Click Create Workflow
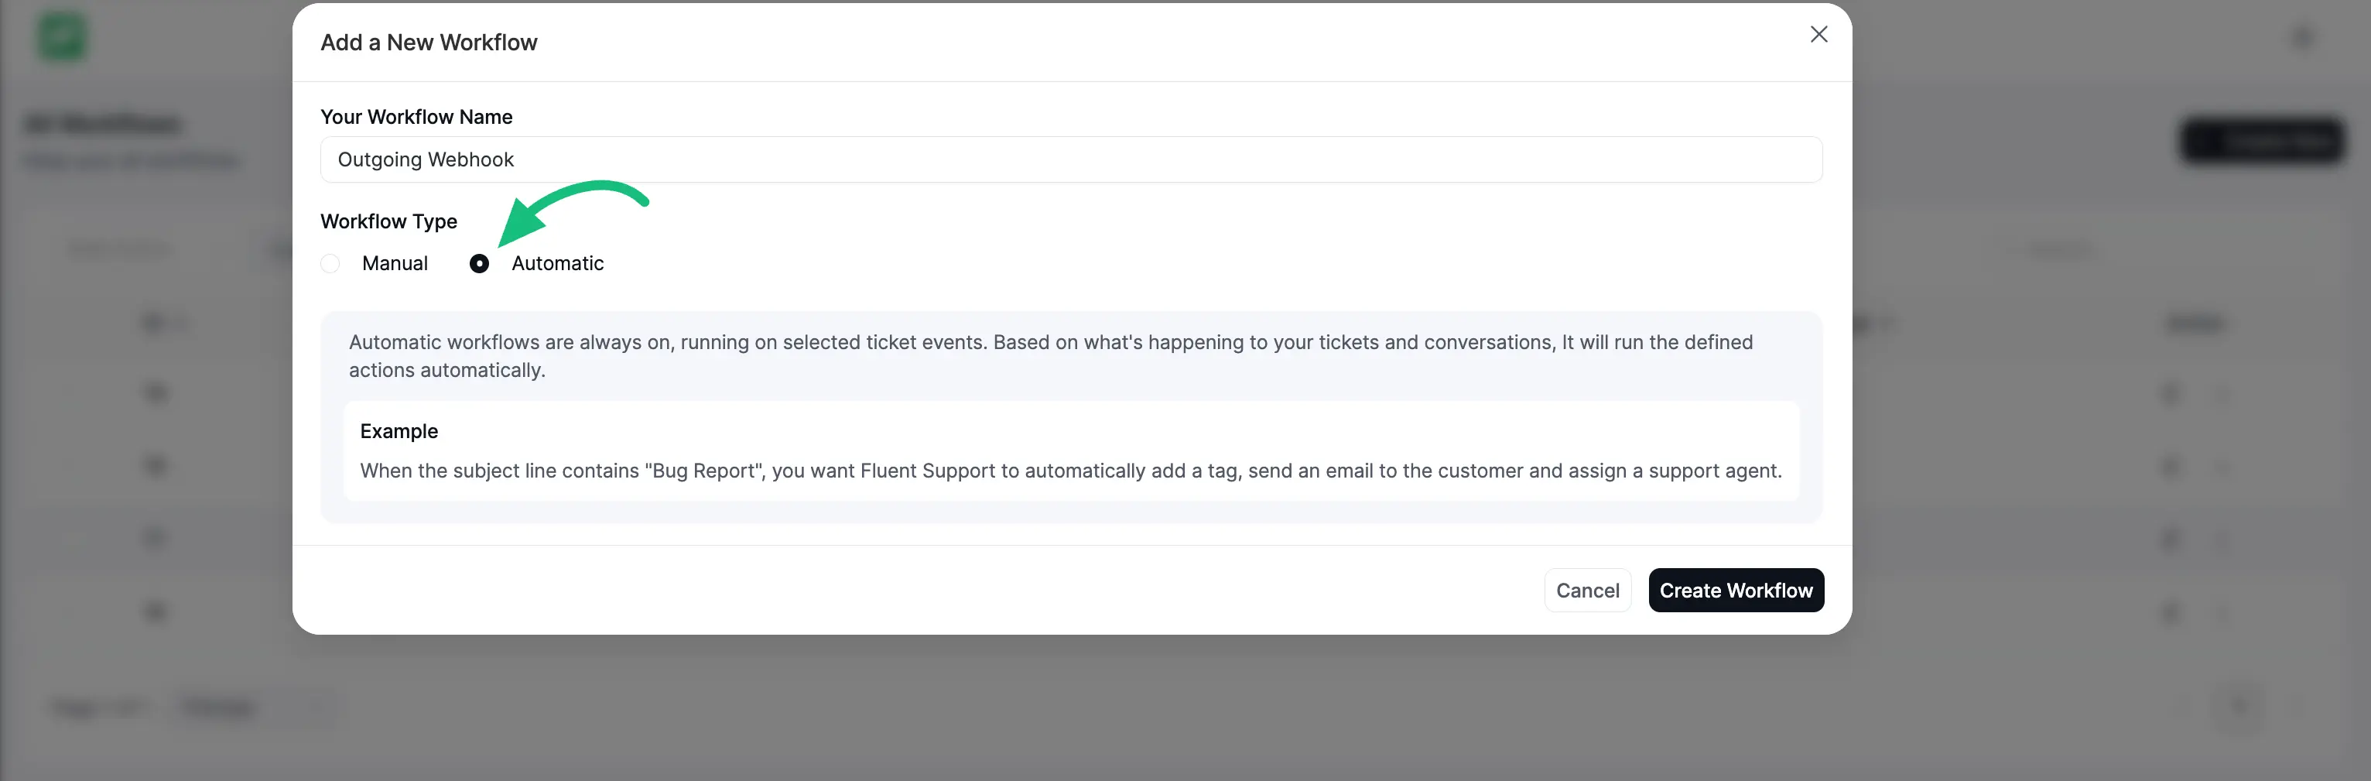 1735,590
